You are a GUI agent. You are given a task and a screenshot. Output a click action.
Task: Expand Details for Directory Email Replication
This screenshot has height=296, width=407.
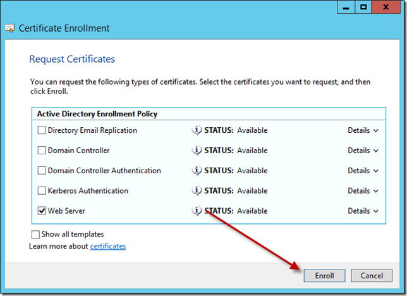pyautogui.click(x=363, y=130)
